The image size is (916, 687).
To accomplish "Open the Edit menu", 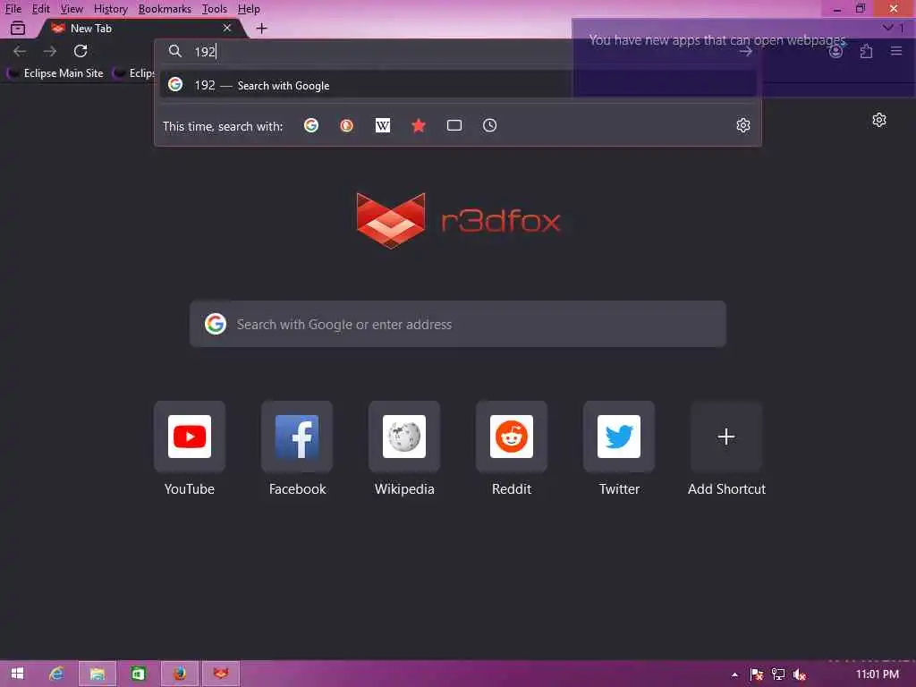I will tap(40, 9).
